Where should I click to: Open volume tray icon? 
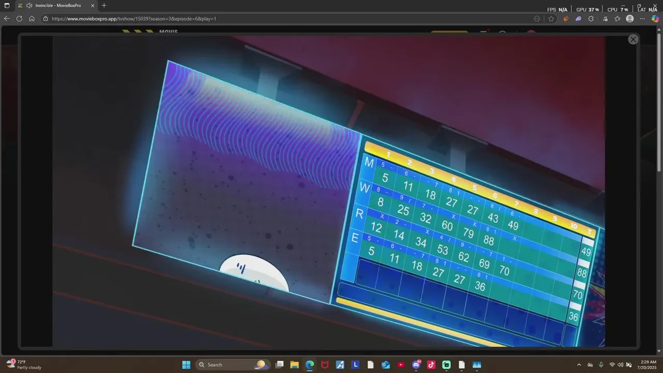click(x=621, y=365)
